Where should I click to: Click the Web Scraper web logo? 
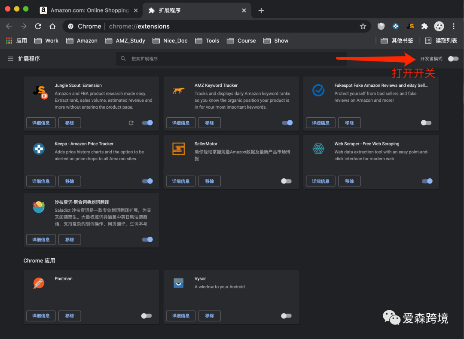click(318, 149)
